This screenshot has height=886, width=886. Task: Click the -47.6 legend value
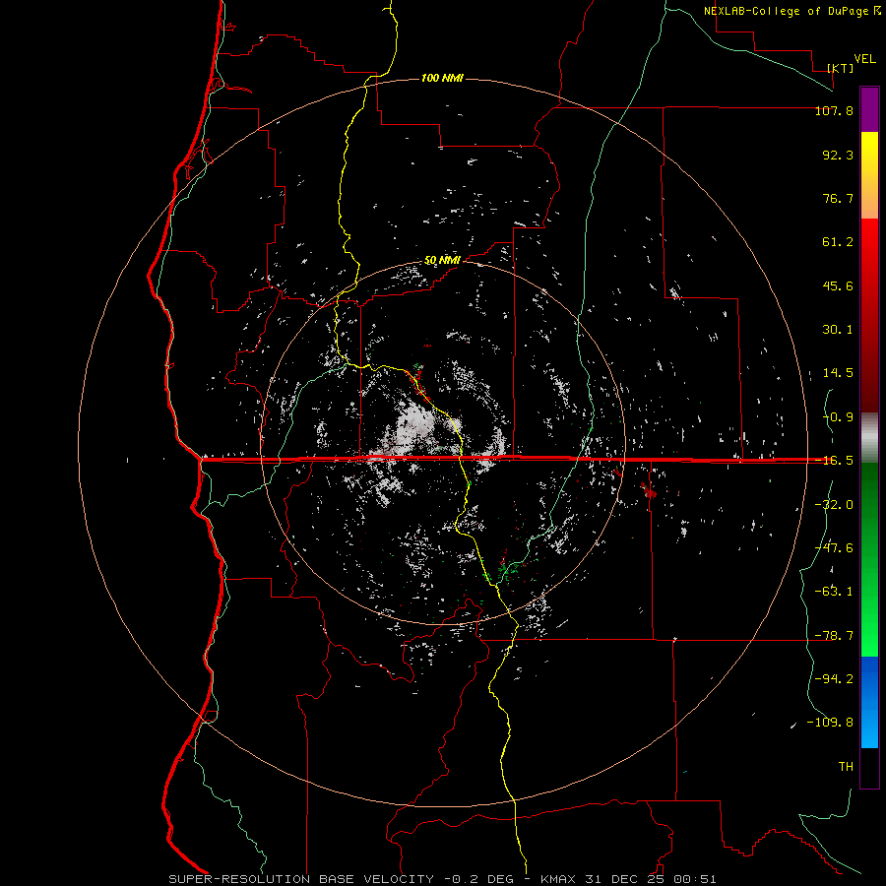(834, 548)
